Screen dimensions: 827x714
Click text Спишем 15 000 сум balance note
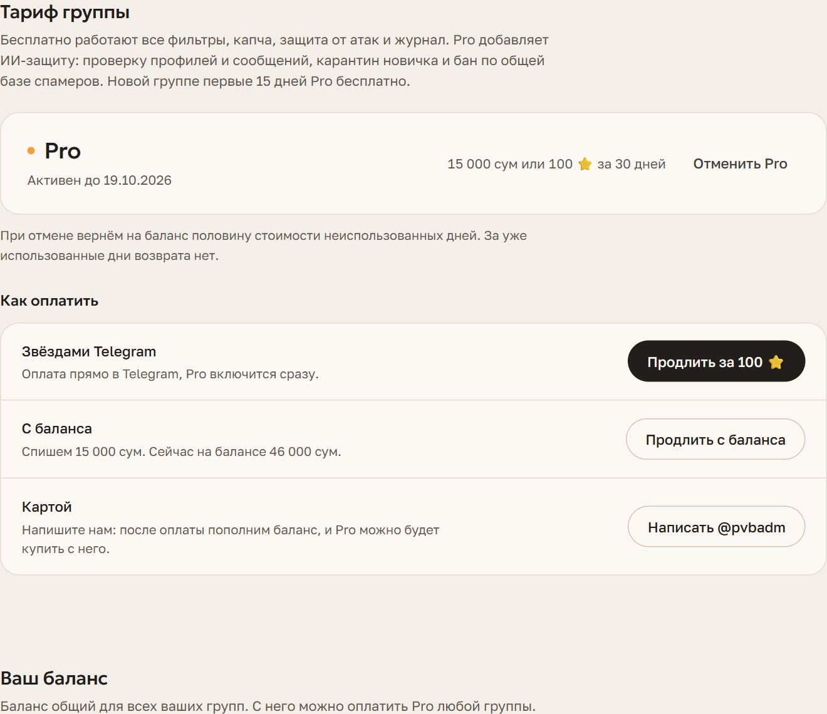[x=182, y=452]
